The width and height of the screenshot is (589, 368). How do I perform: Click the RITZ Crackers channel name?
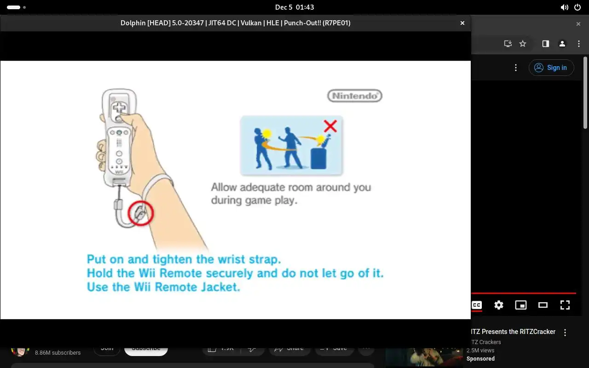point(486,342)
